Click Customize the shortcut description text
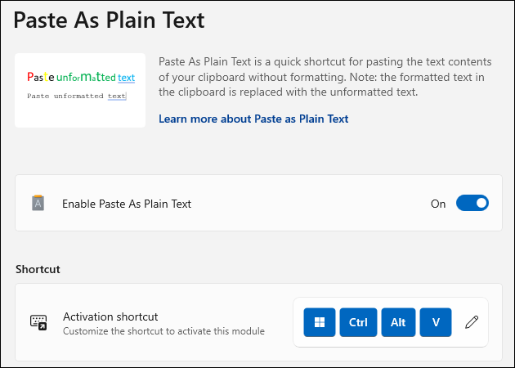Image resolution: width=515 pixels, height=368 pixels. [x=163, y=331]
